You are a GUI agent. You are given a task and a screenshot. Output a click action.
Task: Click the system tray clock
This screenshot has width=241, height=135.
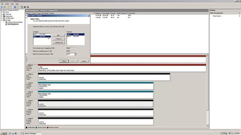coord(237,133)
